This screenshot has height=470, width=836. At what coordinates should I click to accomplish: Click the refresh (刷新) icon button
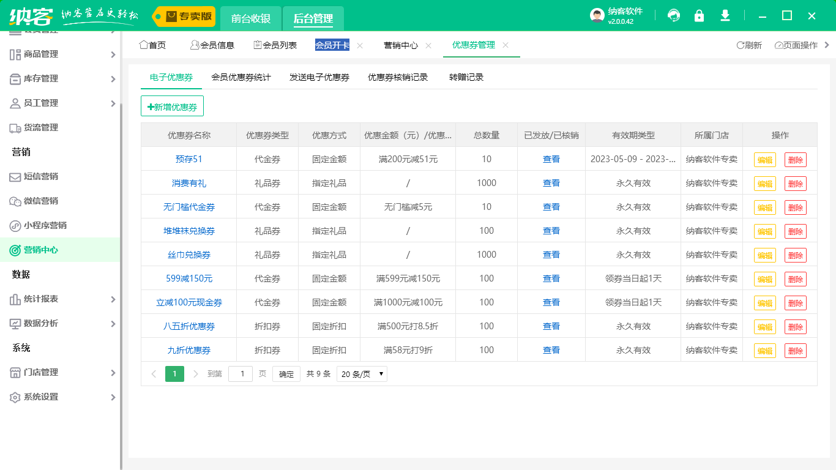749,45
